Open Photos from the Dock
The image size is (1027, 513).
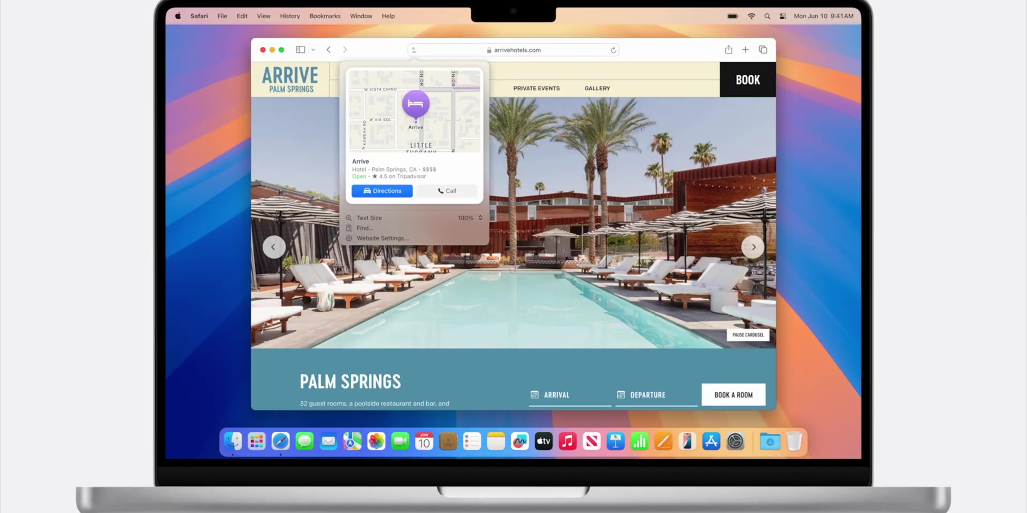tap(377, 441)
